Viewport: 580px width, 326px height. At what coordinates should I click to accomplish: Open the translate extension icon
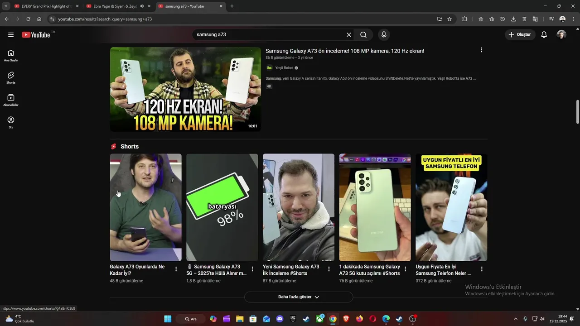click(x=535, y=19)
